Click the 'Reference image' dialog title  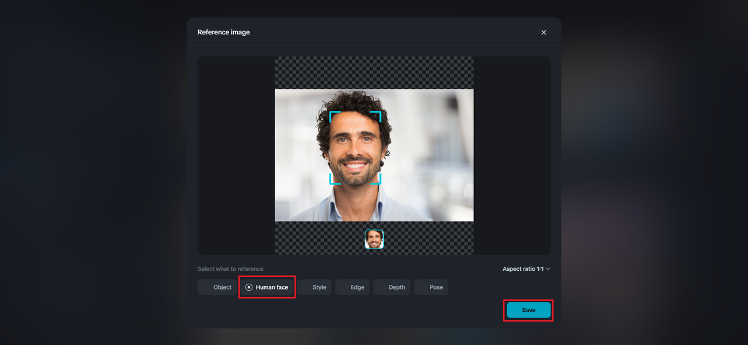(x=224, y=32)
